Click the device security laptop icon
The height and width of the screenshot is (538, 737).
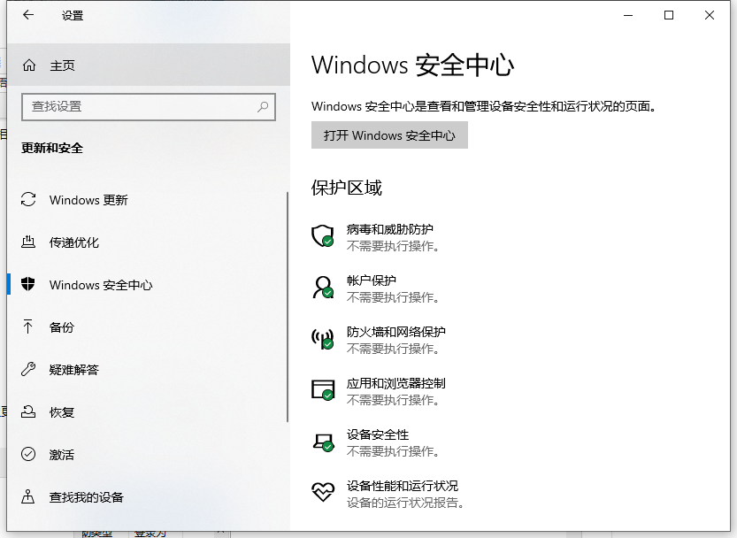tap(324, 442)
